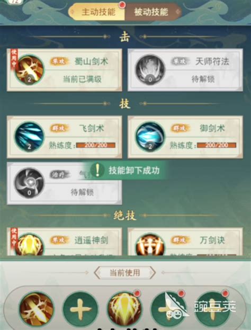Click the 当前已满级 text on 蜀山剑术
This screenshot has width=251, height=330.
82,79
